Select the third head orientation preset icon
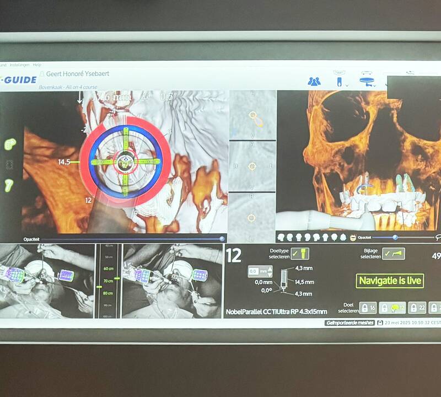This screenshot has width=441, height=397. (299, 238)
